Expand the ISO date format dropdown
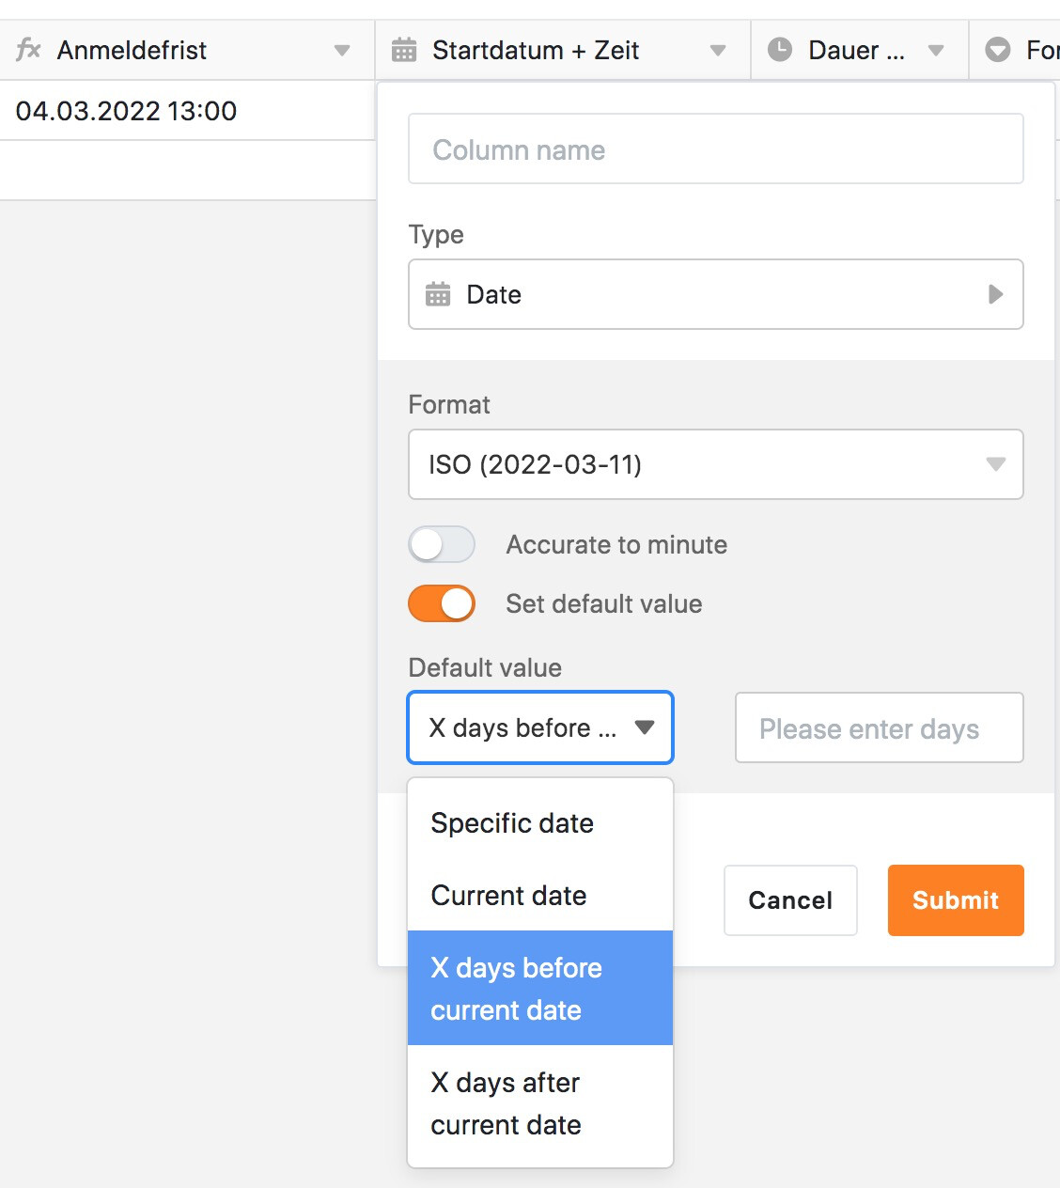This screenshot has height=1188, width=1060. 995,464
